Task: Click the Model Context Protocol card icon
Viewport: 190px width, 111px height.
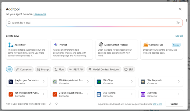Action: [101, 45]
